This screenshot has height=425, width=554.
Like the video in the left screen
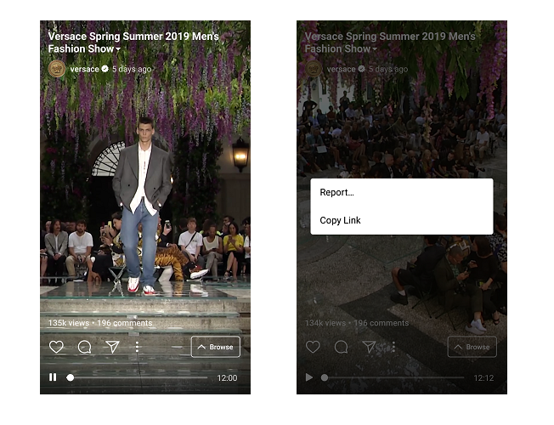(x=56, y=347)
